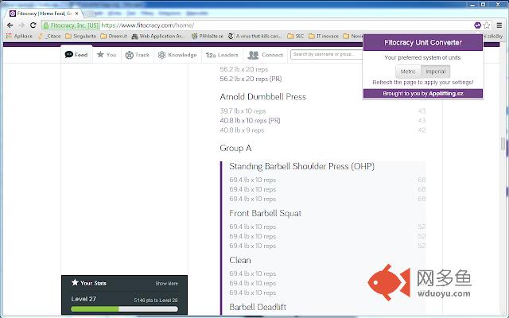Click the Your Stats star icon
509x318 pixels.
coord(75,282)
